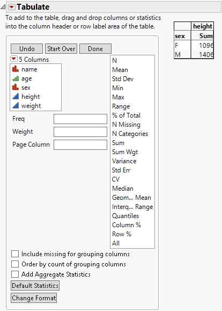This screenshot has height=311, width=222.
Task: Click the height column continuous icon
Action: tap(16, 96)
